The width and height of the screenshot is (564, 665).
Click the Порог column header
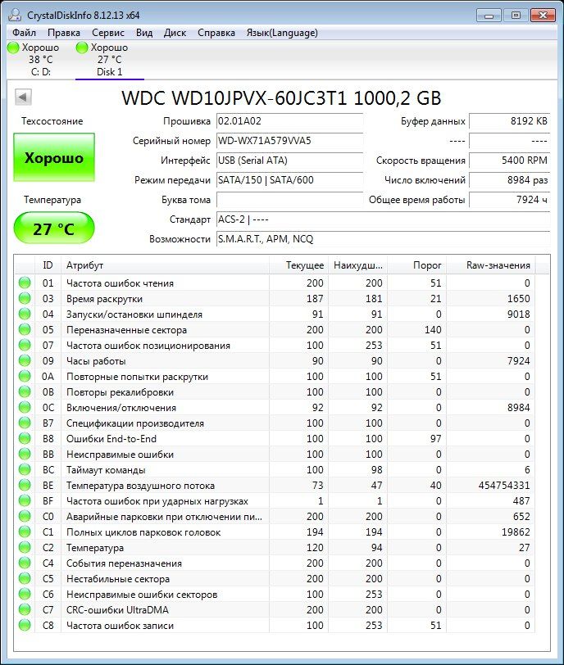(x=416, y=265)
